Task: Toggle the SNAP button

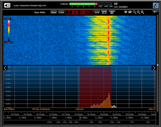Action: pyautogui.click(x=54, y=12)
